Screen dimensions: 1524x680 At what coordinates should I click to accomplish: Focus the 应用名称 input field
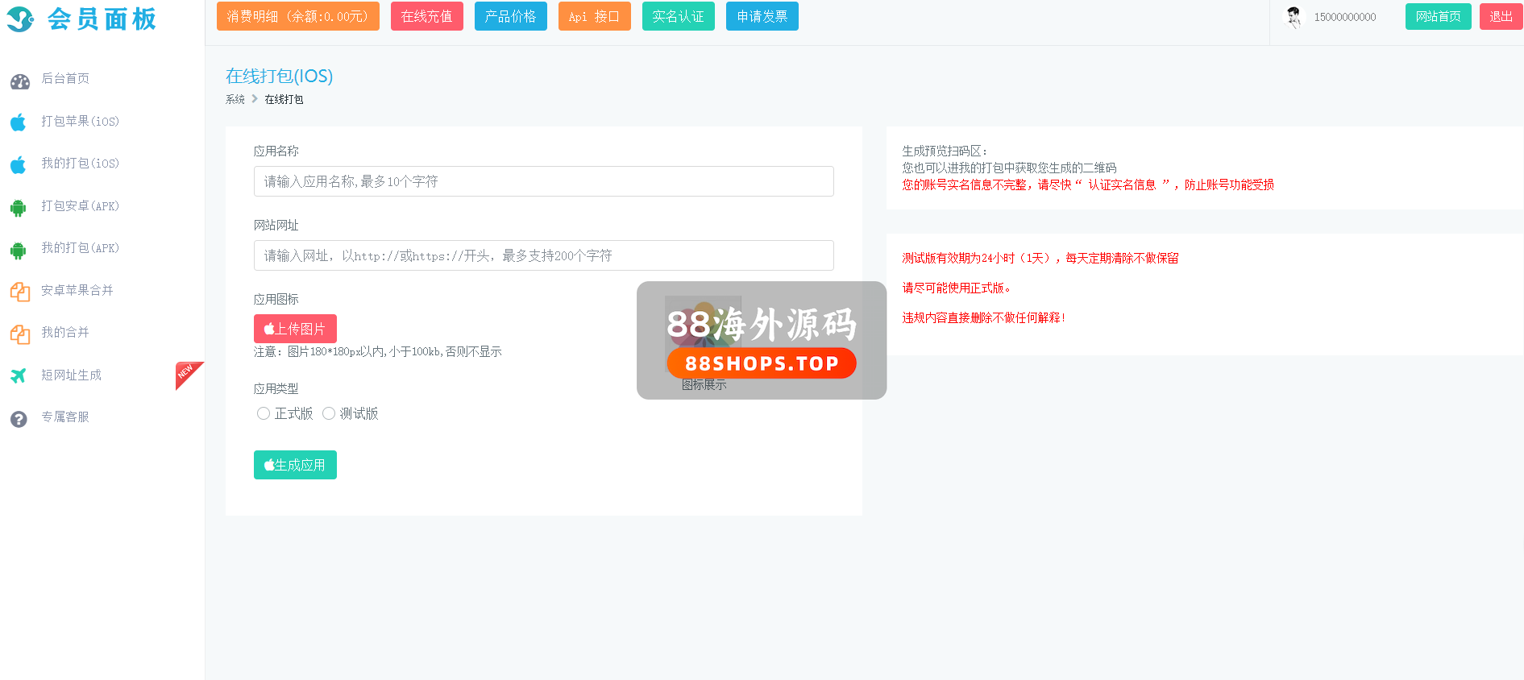(543, 181)
